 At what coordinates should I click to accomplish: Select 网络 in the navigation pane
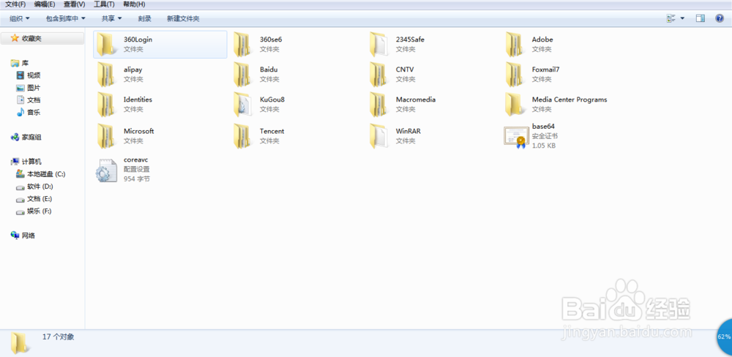29,236
